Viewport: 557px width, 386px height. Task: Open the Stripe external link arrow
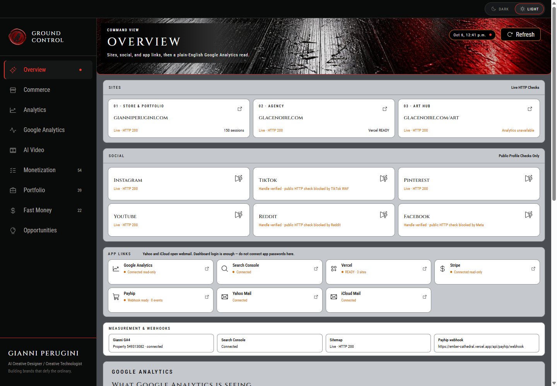pos(533,269)
